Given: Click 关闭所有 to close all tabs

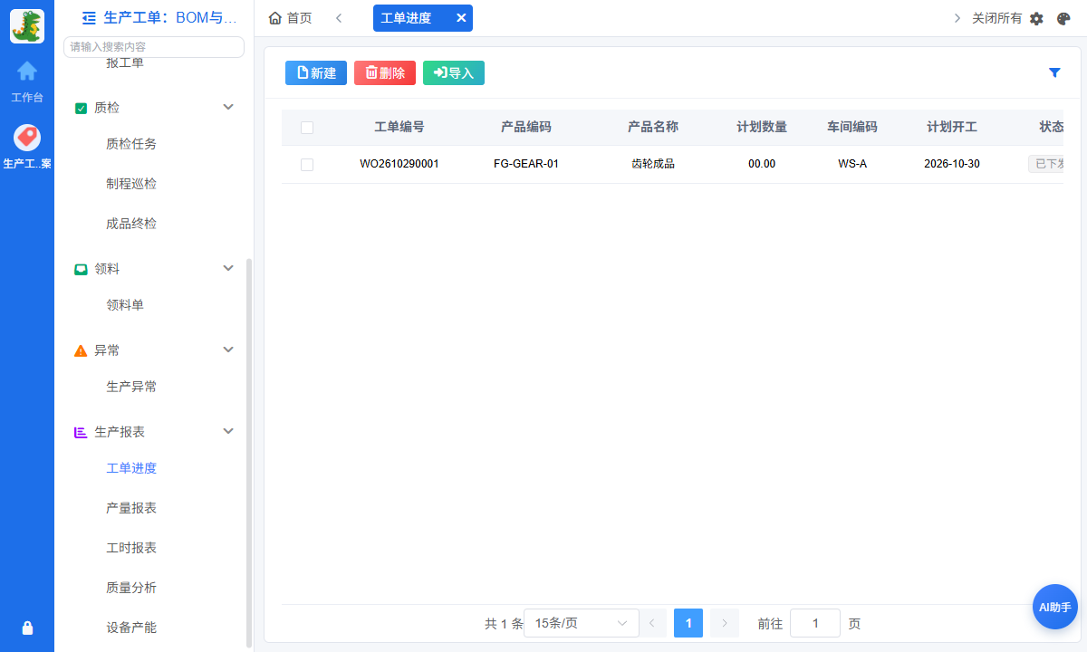Looking at the screenshot, I should (996, 18).
